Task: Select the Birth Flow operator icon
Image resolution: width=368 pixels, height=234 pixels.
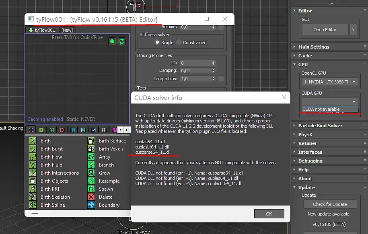Action: point(33,157)
